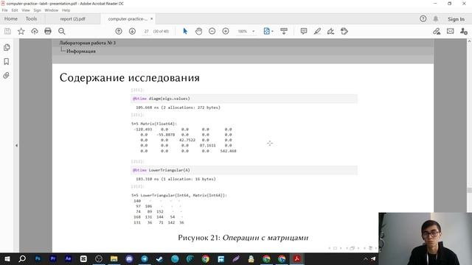Open Telegram from the taskbar
This screenshot has width=472, height=265.
click(x=145, y=258)
